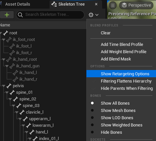Click the bone icon beside ik_foot_l
Screen dimensions: 156x141
[12, 46]
